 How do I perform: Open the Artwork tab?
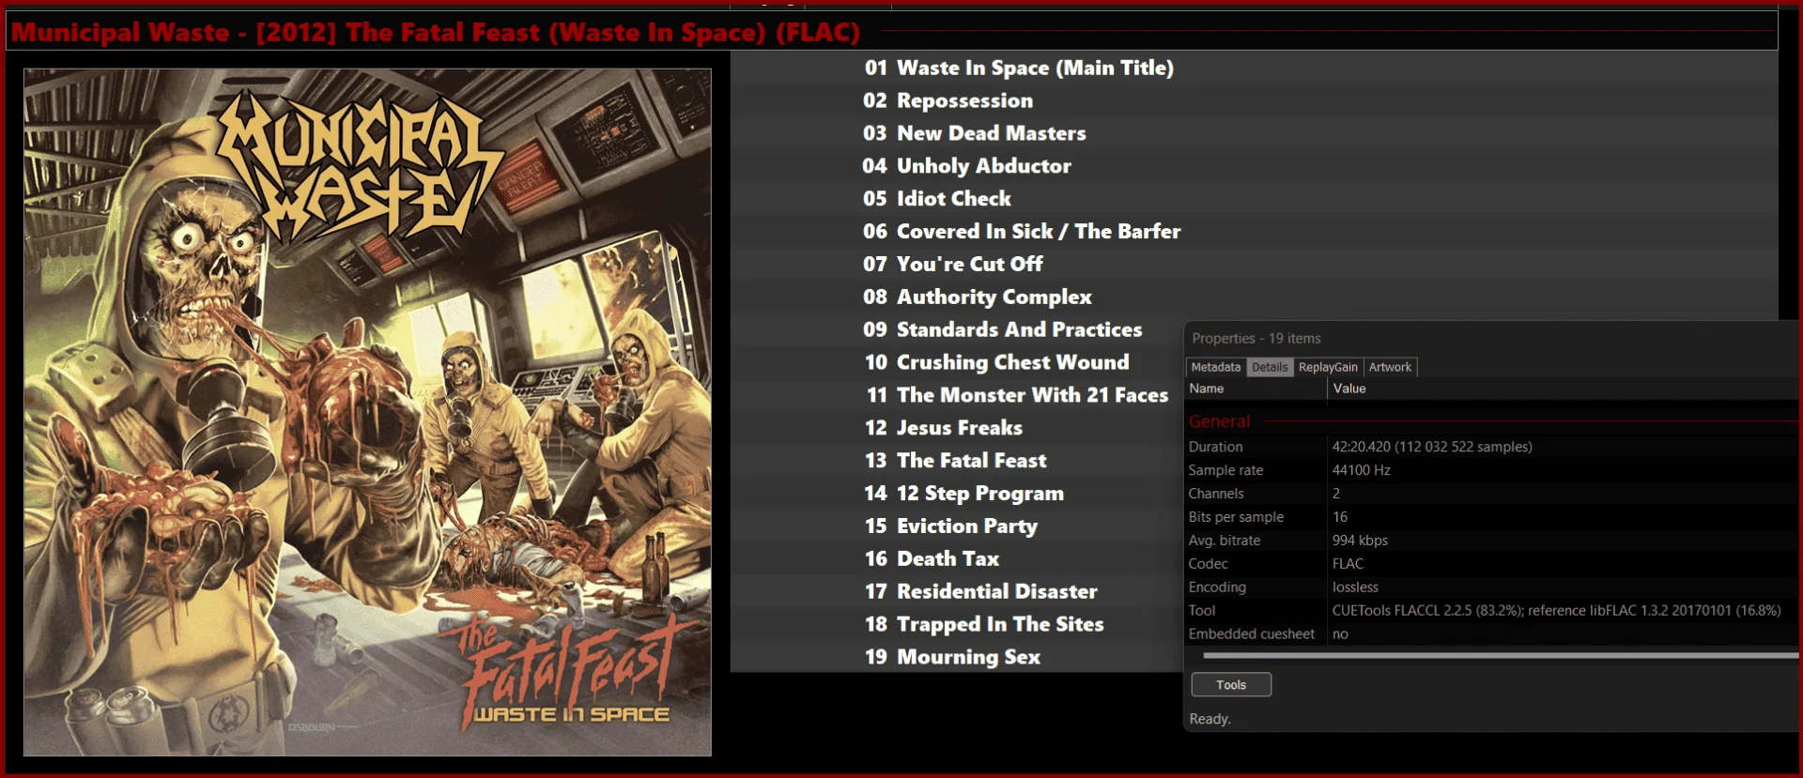click(1390, 367)
